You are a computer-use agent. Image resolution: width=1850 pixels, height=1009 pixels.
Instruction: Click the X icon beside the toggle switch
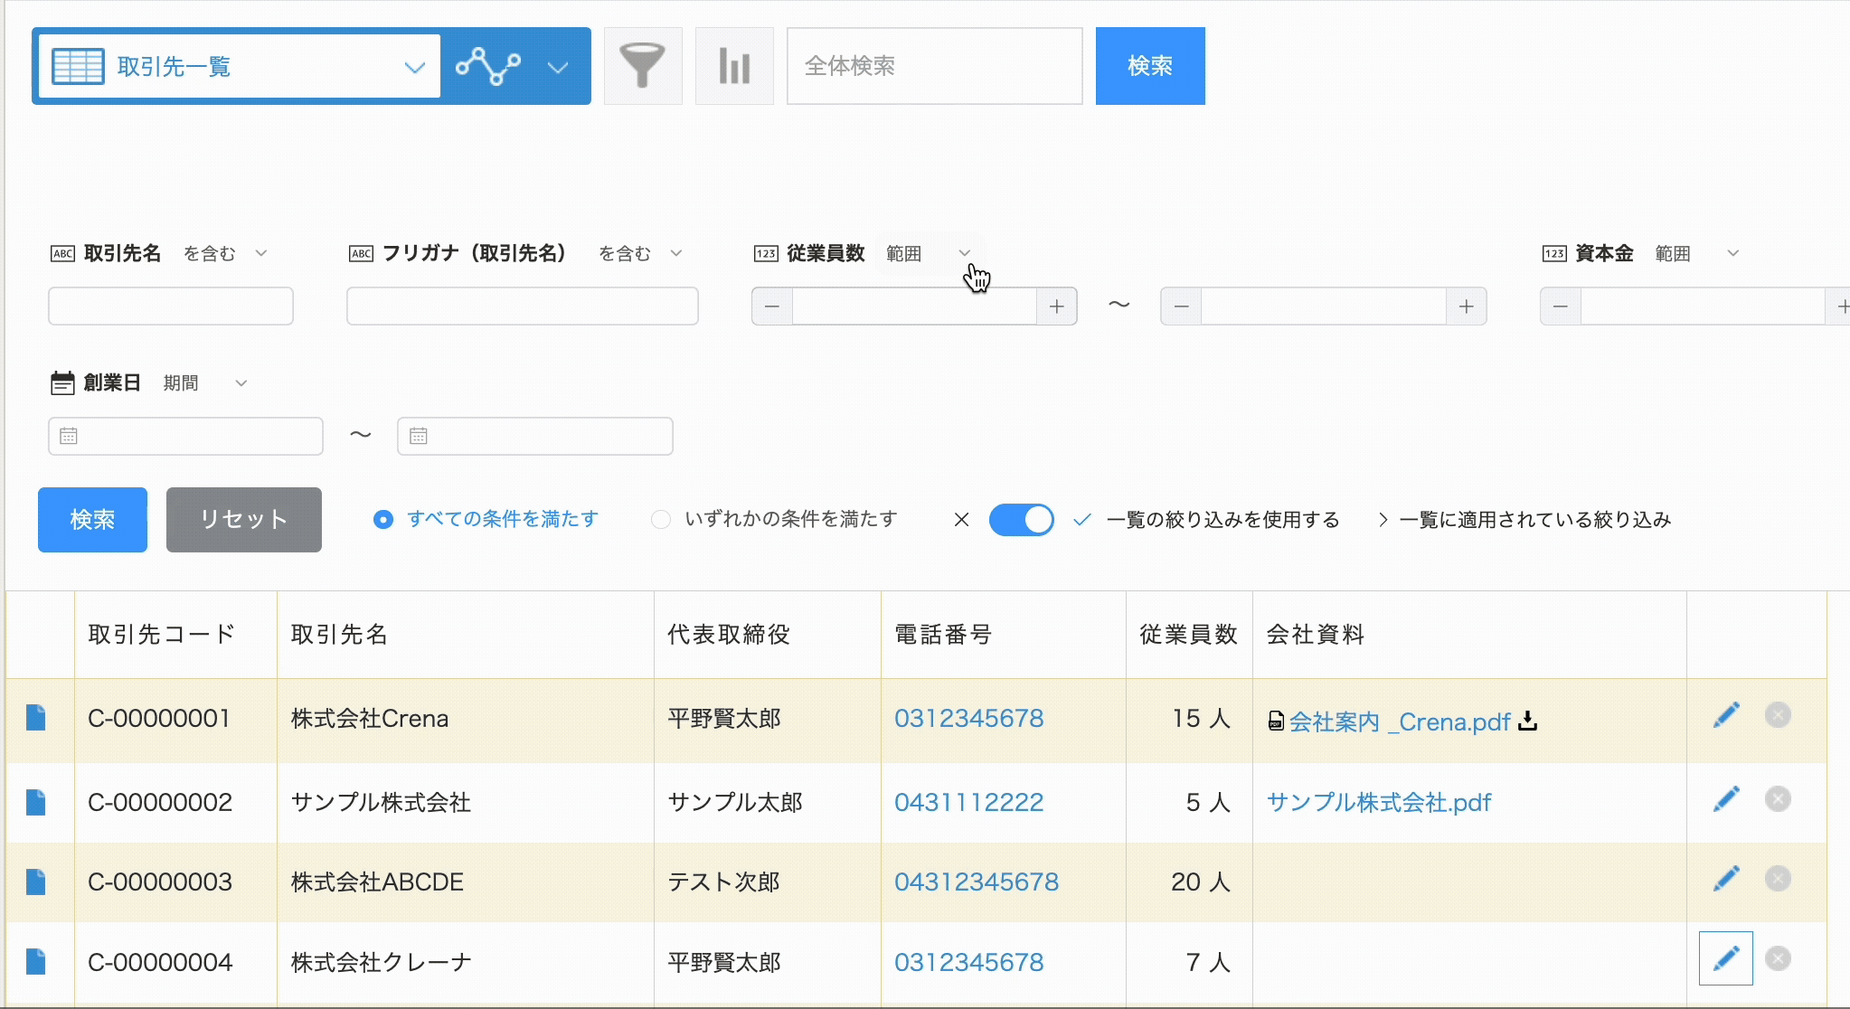pos(962,520)
